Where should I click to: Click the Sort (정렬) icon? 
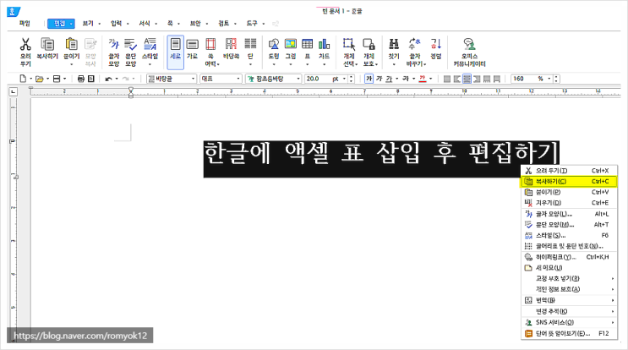point(436,49)
